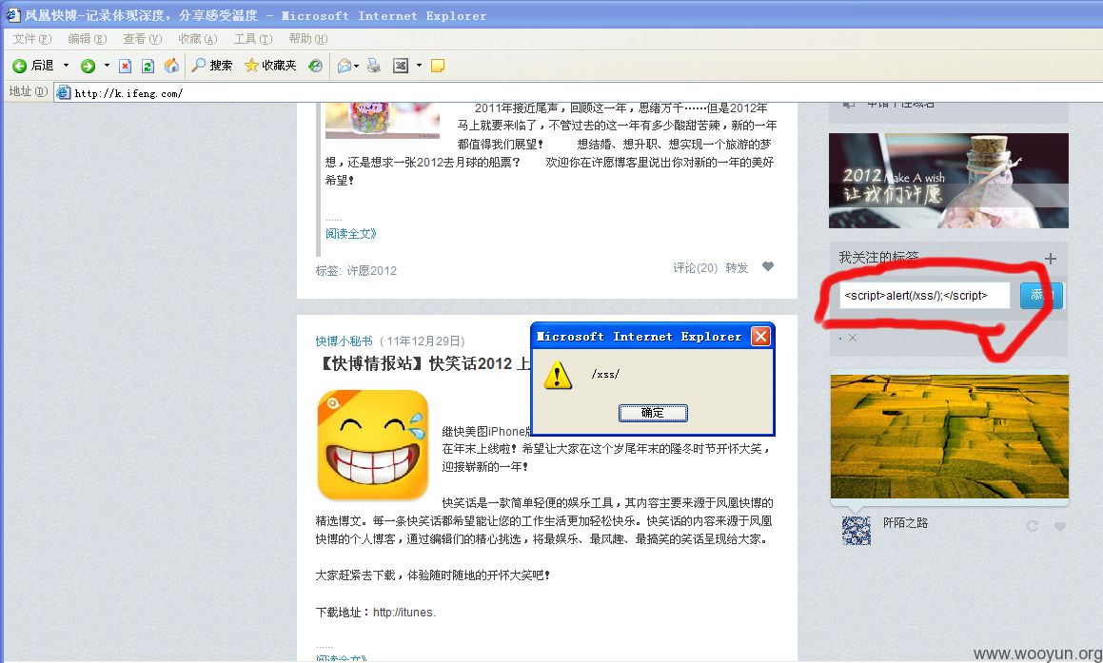Viewport: 1103px width, 663px height.
Task: Expand the Forward button history dropdown arrow
Action: [107, 66]
